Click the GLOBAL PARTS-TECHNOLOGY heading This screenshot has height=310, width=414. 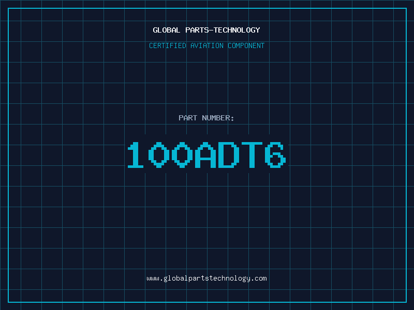[206, 30]
